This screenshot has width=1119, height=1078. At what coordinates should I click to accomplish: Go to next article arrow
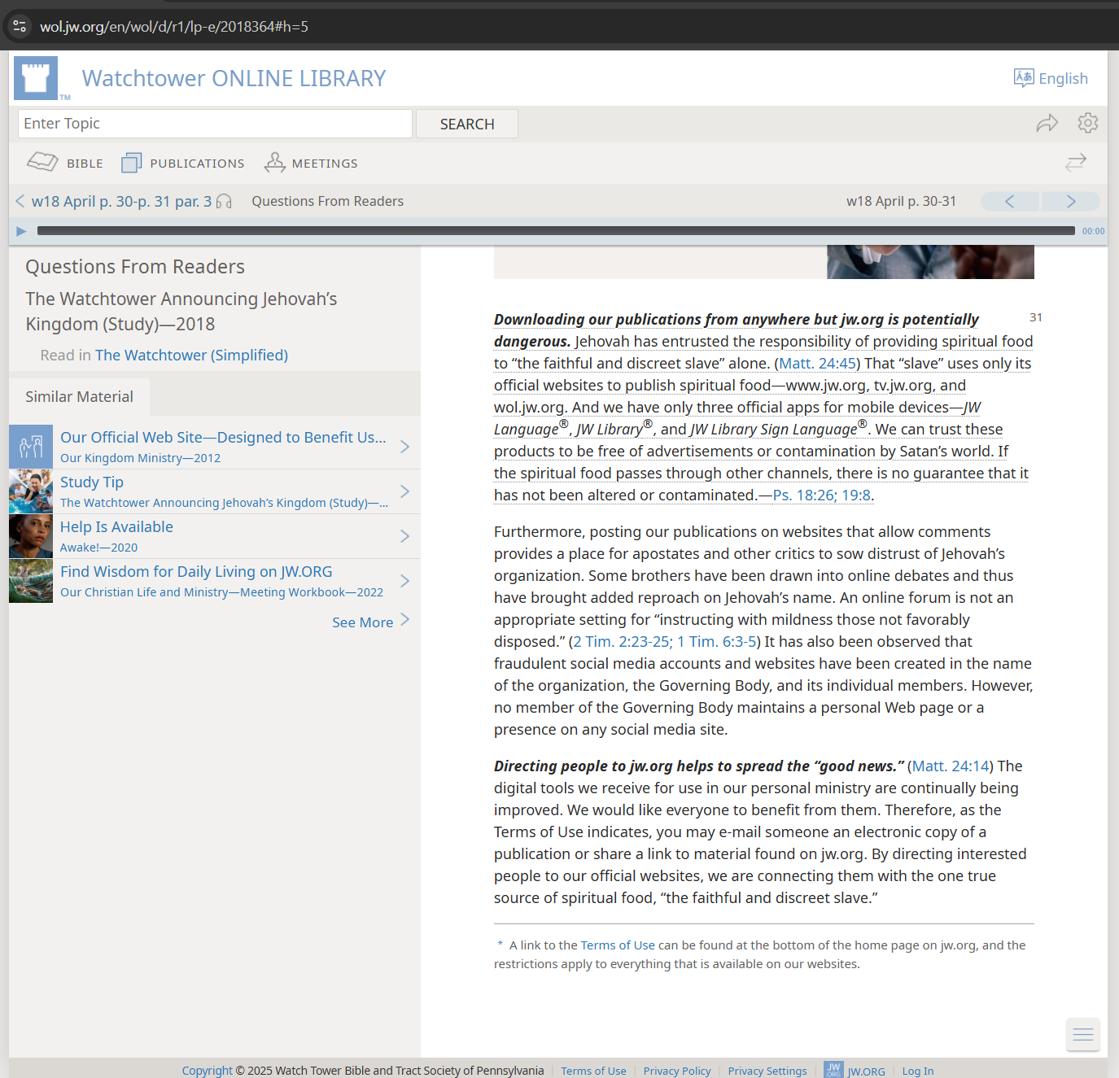click(x=1070, y=202)
